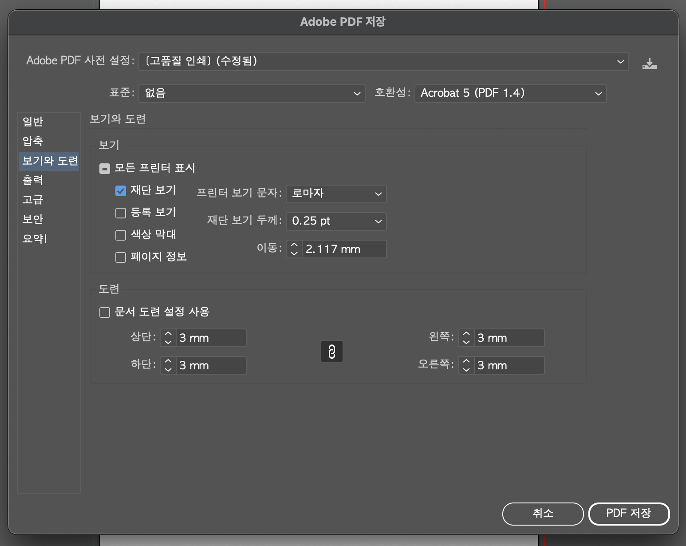The width and height of the screenshot is (686, 546).
Task: Open the 호환성 Acrobat 5 dropdown
Action: (511, 93)
